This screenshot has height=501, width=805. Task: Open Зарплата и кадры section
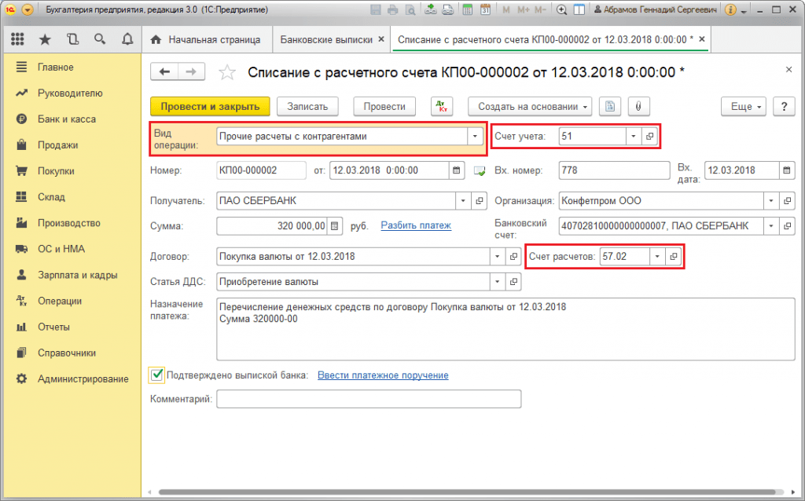(x=78, y=275)
